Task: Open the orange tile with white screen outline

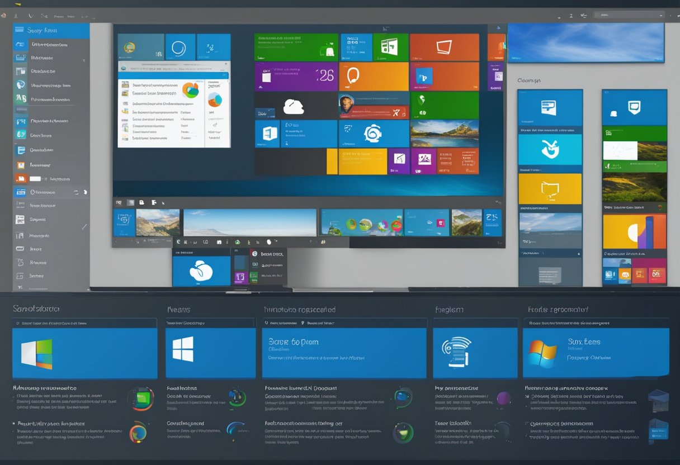Action: pyautogui.click(x=444, y=48)
